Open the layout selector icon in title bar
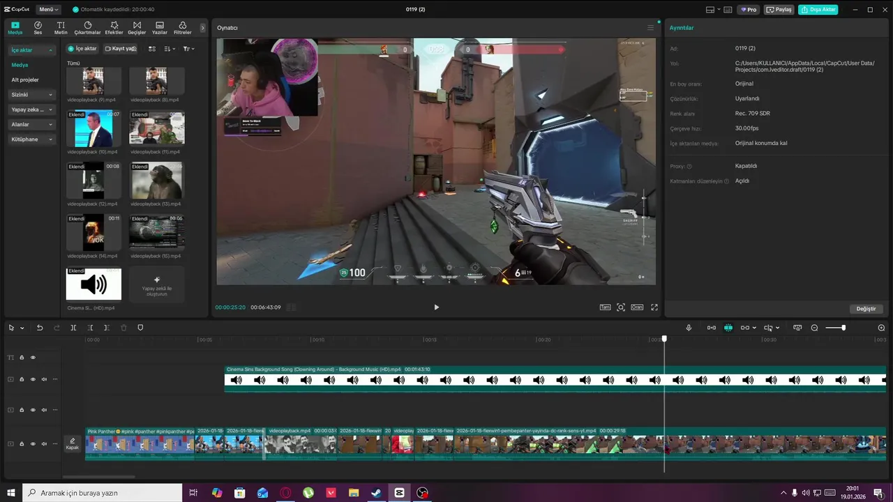The height and width of the screenshot is (502, 893). [712, 10]
